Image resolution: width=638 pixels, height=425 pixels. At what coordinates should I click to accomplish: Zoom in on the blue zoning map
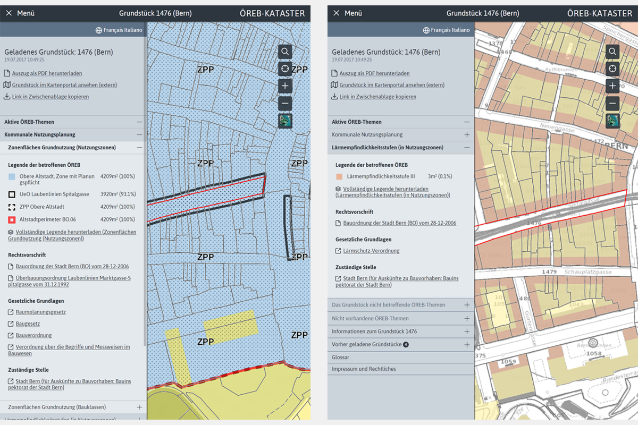pos(285,86)
